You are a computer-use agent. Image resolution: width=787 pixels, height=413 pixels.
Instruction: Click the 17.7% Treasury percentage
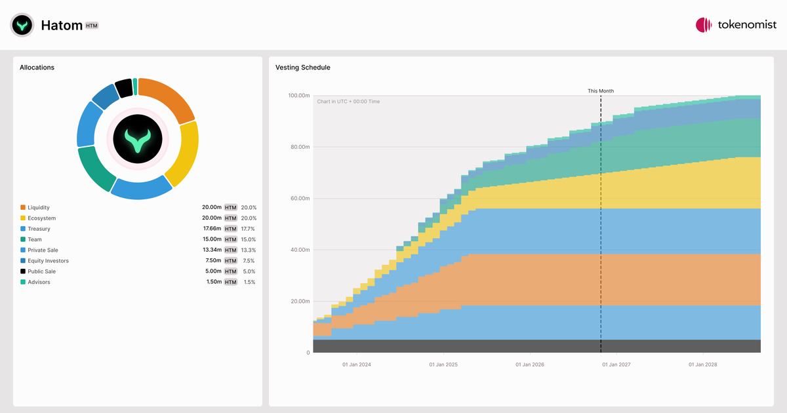249,229
